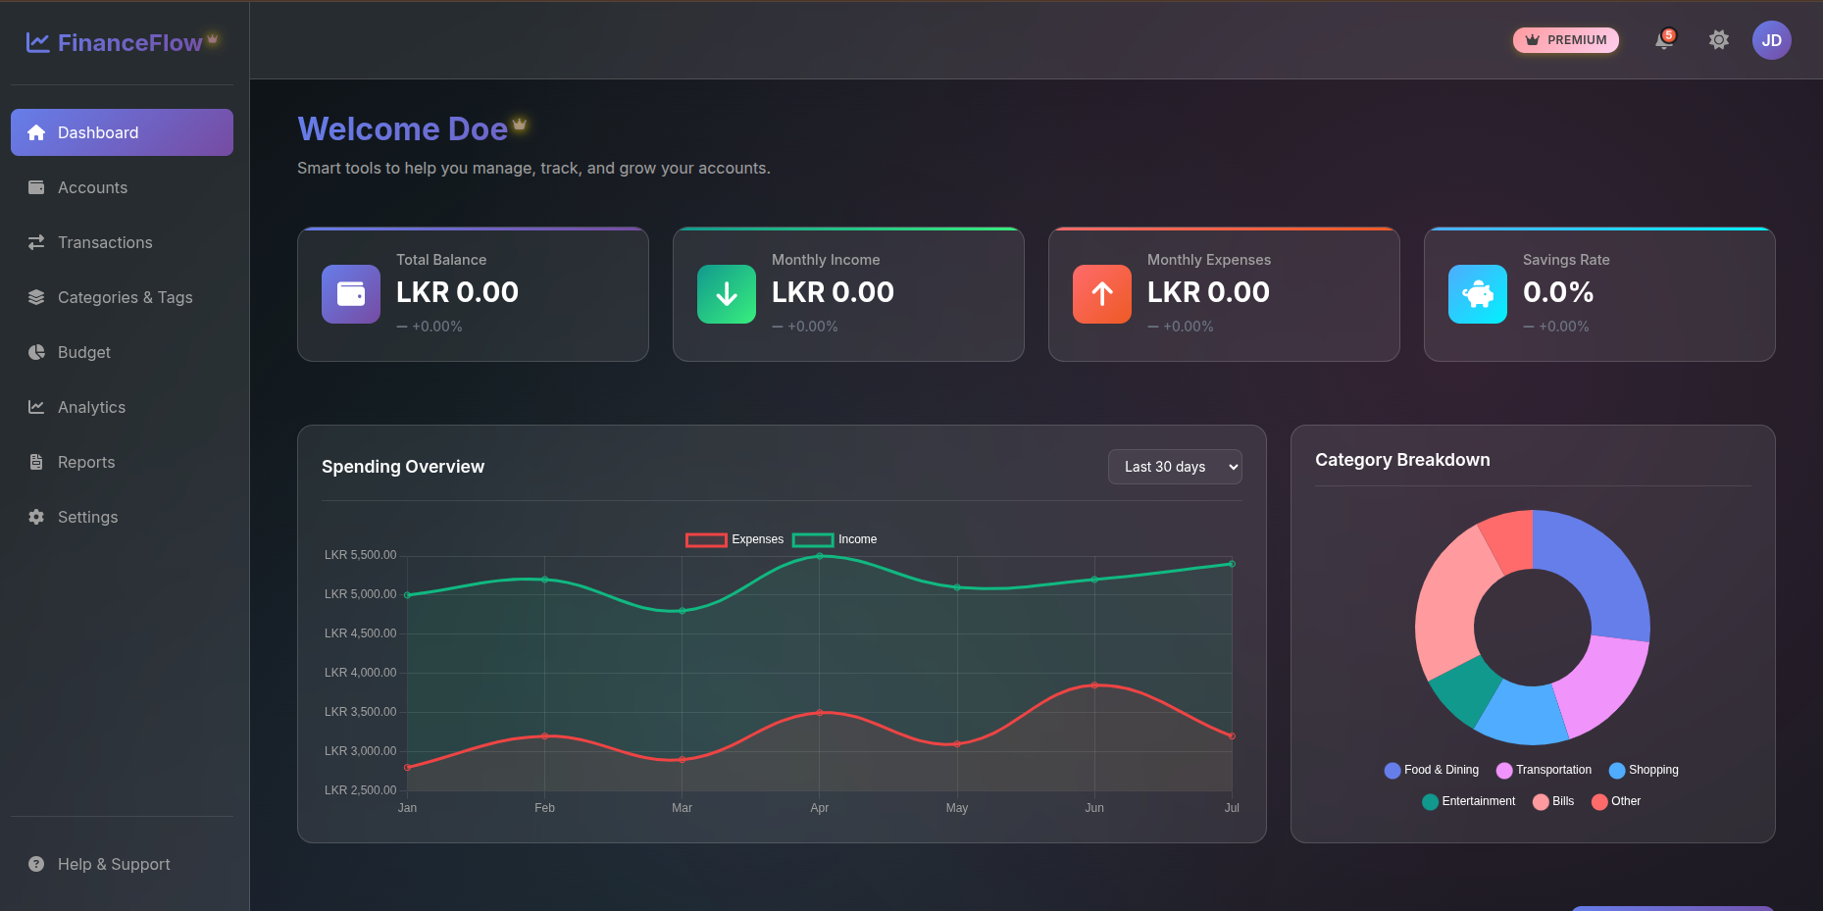
Task: Click the Total Balance wallet icon
Action: pos(351,294)
